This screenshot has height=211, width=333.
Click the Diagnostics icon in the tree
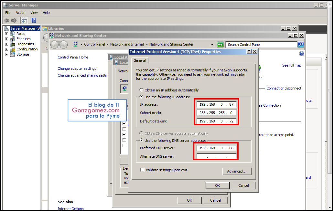point(13,44)
